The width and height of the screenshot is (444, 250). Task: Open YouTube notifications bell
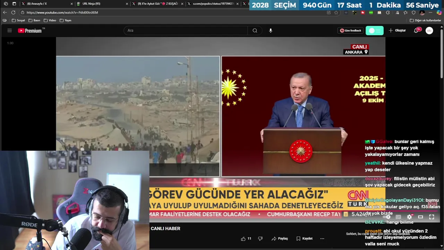416,31
